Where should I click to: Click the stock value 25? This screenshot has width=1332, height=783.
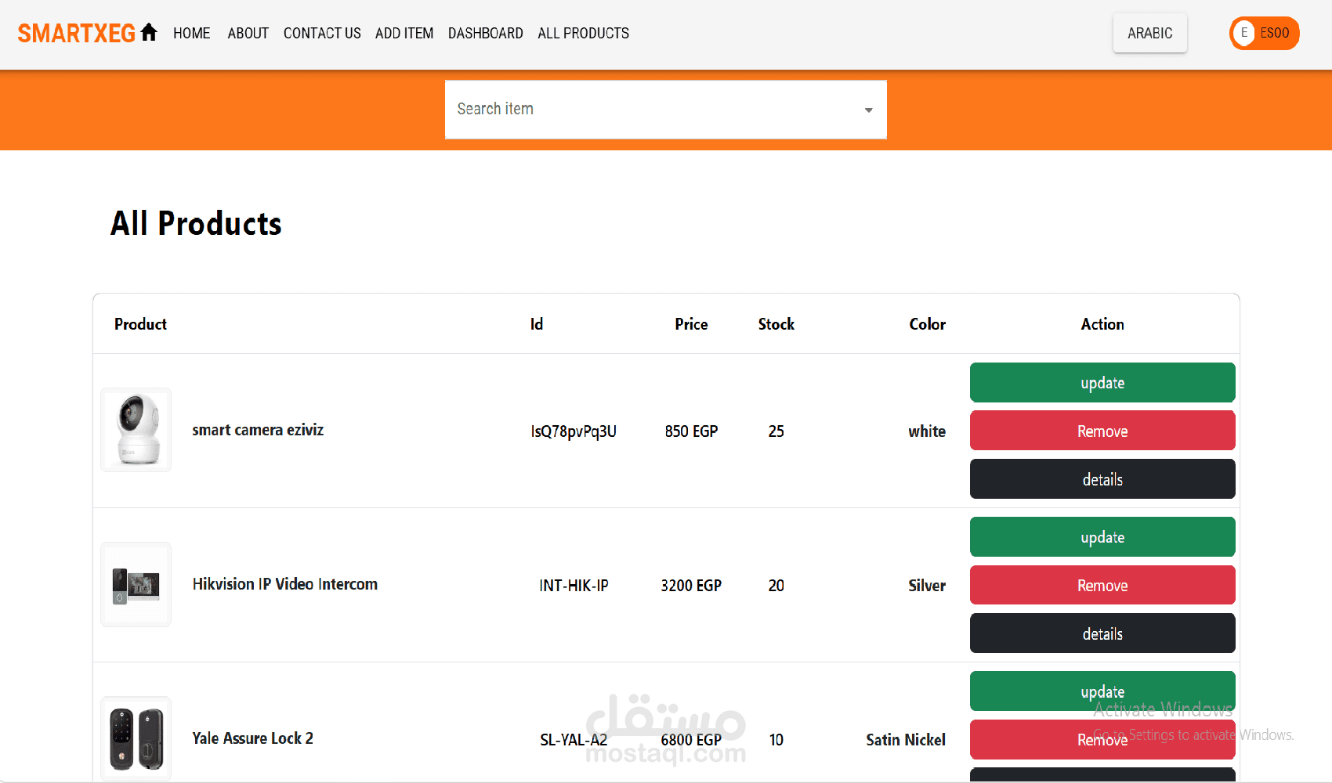point(776,431)
